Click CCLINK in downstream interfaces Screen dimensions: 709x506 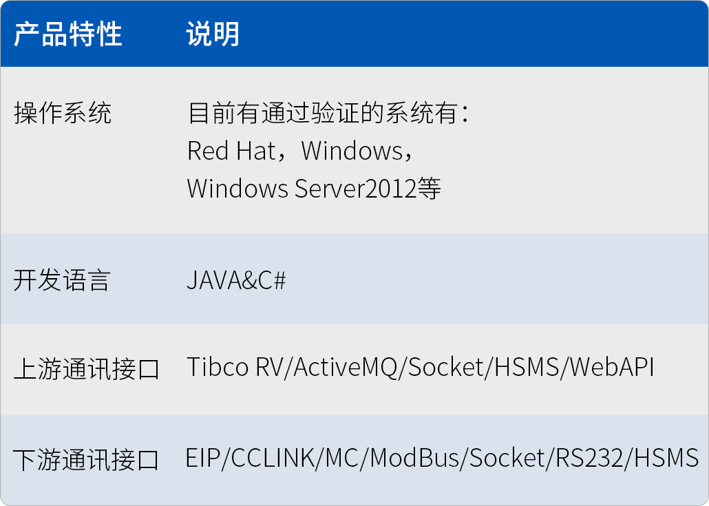pyautogui.click(x=273, y=458)
